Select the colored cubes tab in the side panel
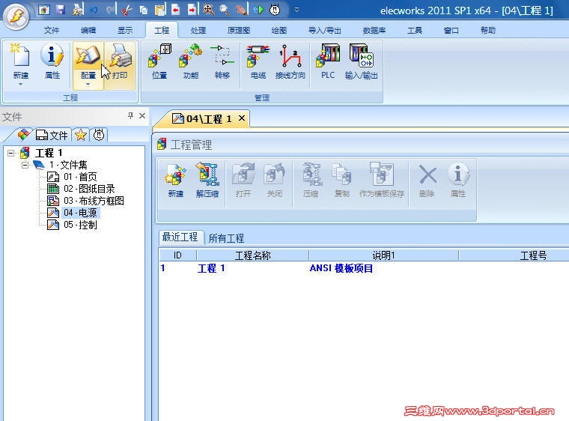 (24, 135)
